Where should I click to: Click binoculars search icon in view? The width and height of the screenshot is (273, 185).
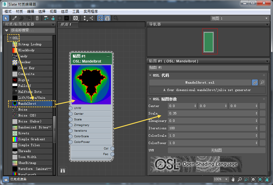[63, 170]
